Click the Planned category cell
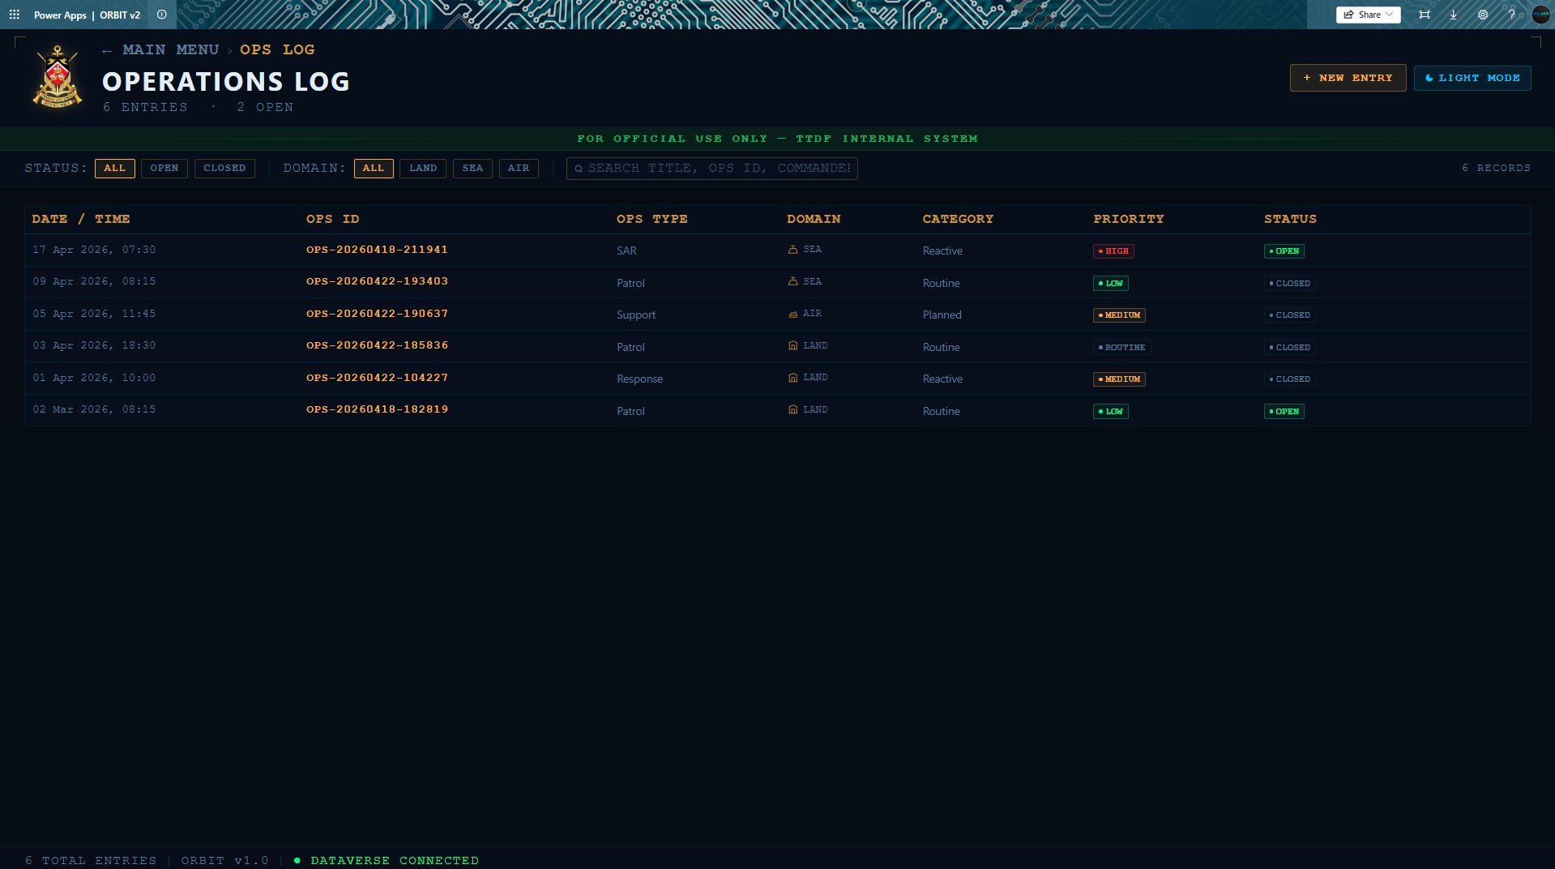The width and height of the screenshot is (1555, 869). coord(942,315)
